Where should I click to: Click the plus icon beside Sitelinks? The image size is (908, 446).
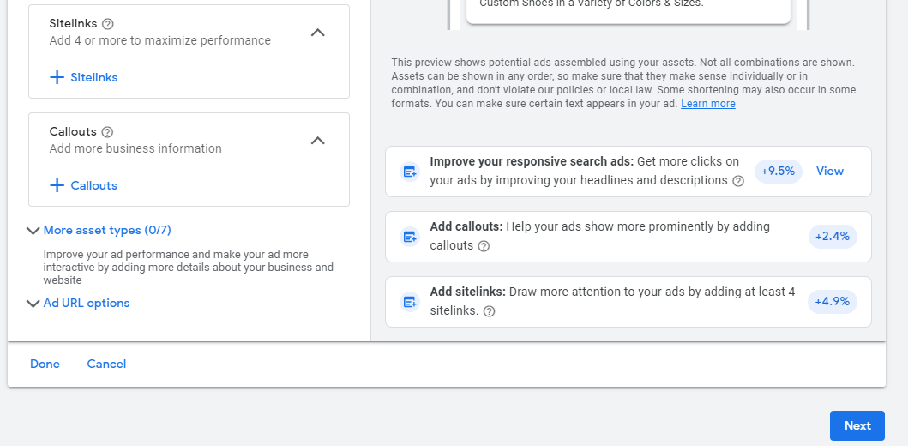point(57,77)
